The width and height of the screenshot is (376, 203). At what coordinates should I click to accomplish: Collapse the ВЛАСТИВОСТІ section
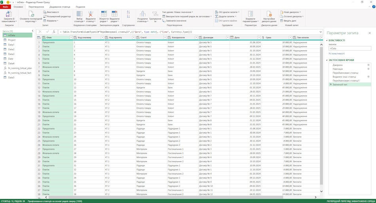pos(327,40)
